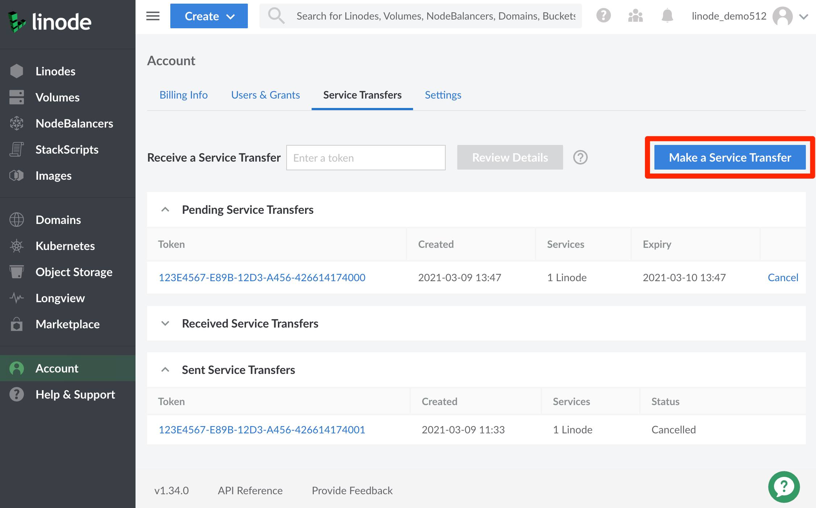Collapse the Pending Service Transfers section
This screenshot has width=816, height=508.
(x=166, y=209)
